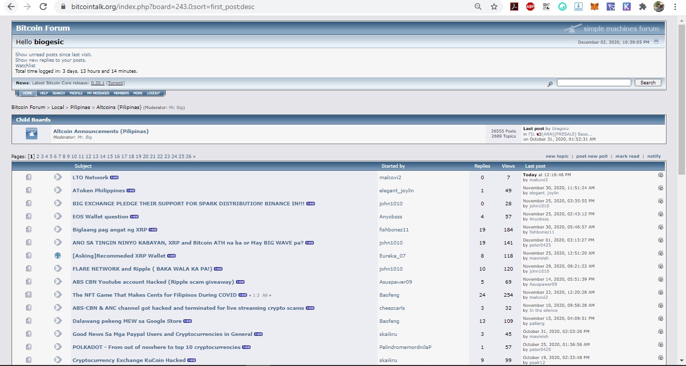This screenshot has height=366, width=686.
Task: Open the SEARCH menu item
Action: tap(59, 93)
